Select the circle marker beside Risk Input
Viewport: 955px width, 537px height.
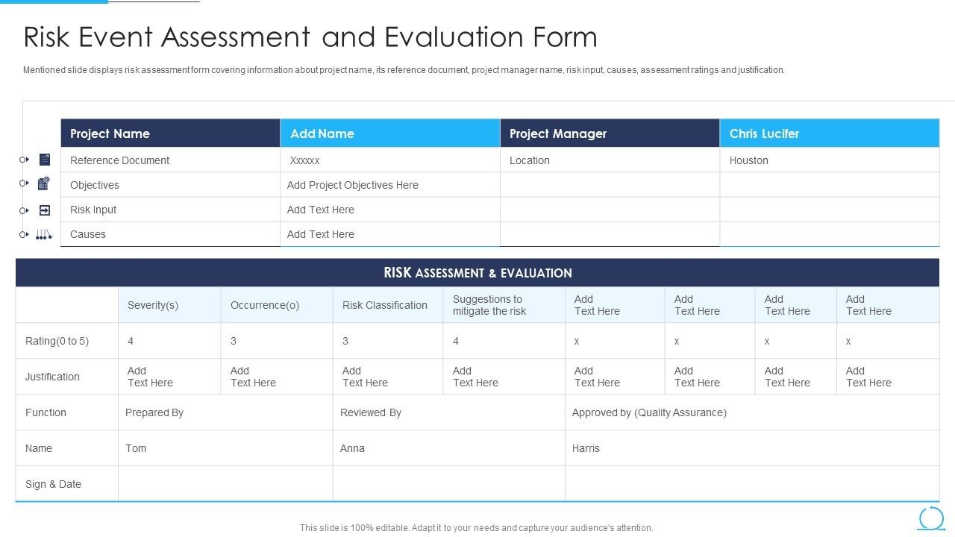click(x=22, y=210)
